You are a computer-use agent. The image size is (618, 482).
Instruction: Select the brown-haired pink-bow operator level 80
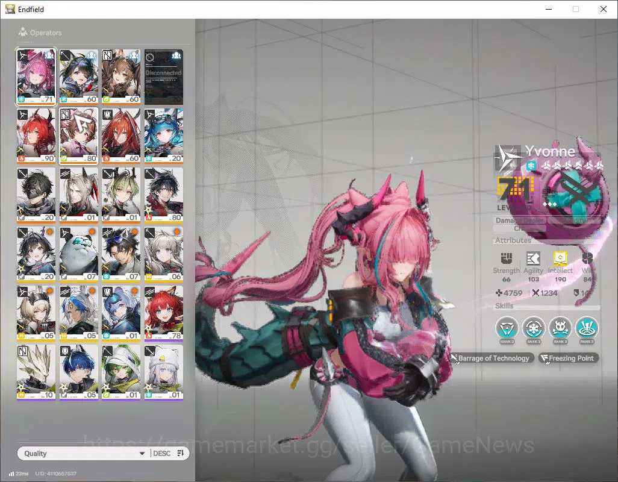pos(78,136)
